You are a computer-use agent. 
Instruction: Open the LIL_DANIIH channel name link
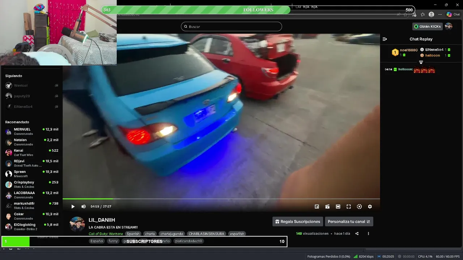coord(102,220)
